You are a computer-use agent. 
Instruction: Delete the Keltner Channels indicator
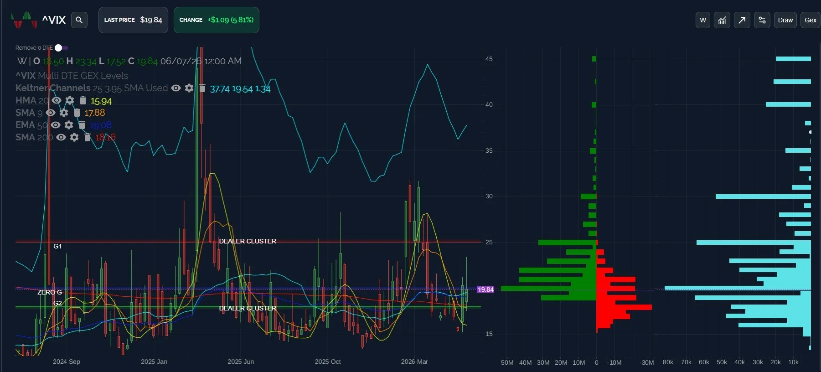pos(202,88)
